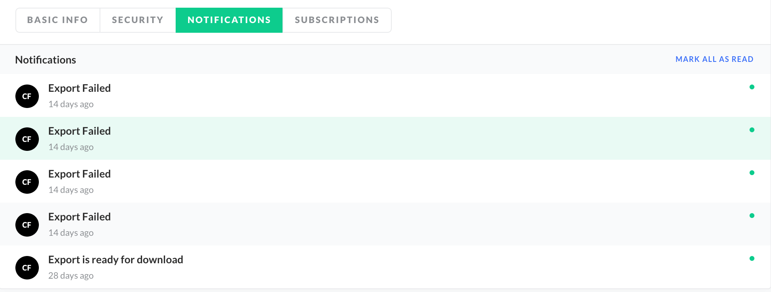Go to the Subscriptions tab
Viewport: 771px width, 292px height.
[x=337, y=20]
